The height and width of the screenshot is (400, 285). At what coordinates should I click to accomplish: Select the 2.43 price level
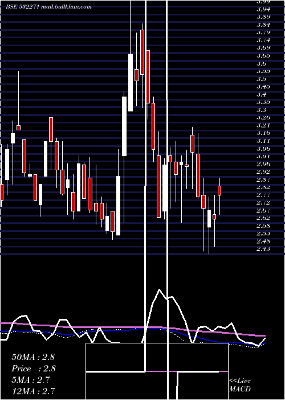(263, 249)
